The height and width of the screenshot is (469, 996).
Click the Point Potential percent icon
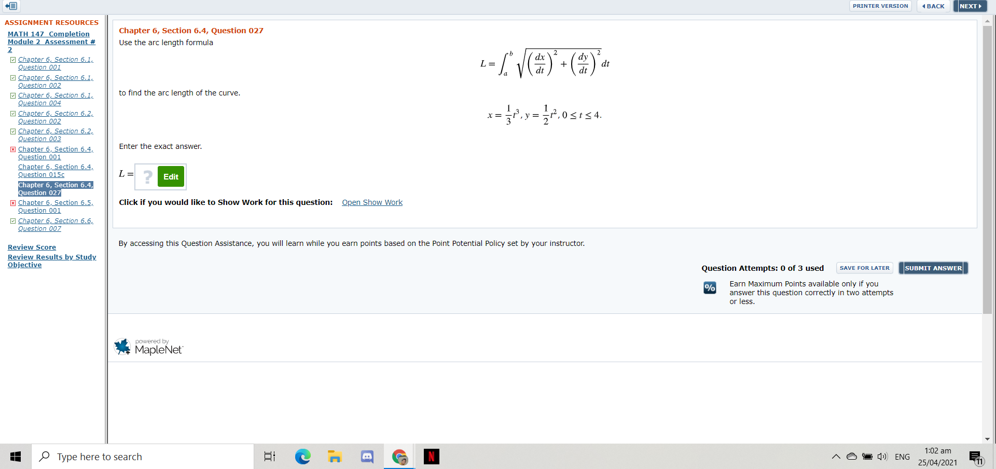tap(709, 288)
